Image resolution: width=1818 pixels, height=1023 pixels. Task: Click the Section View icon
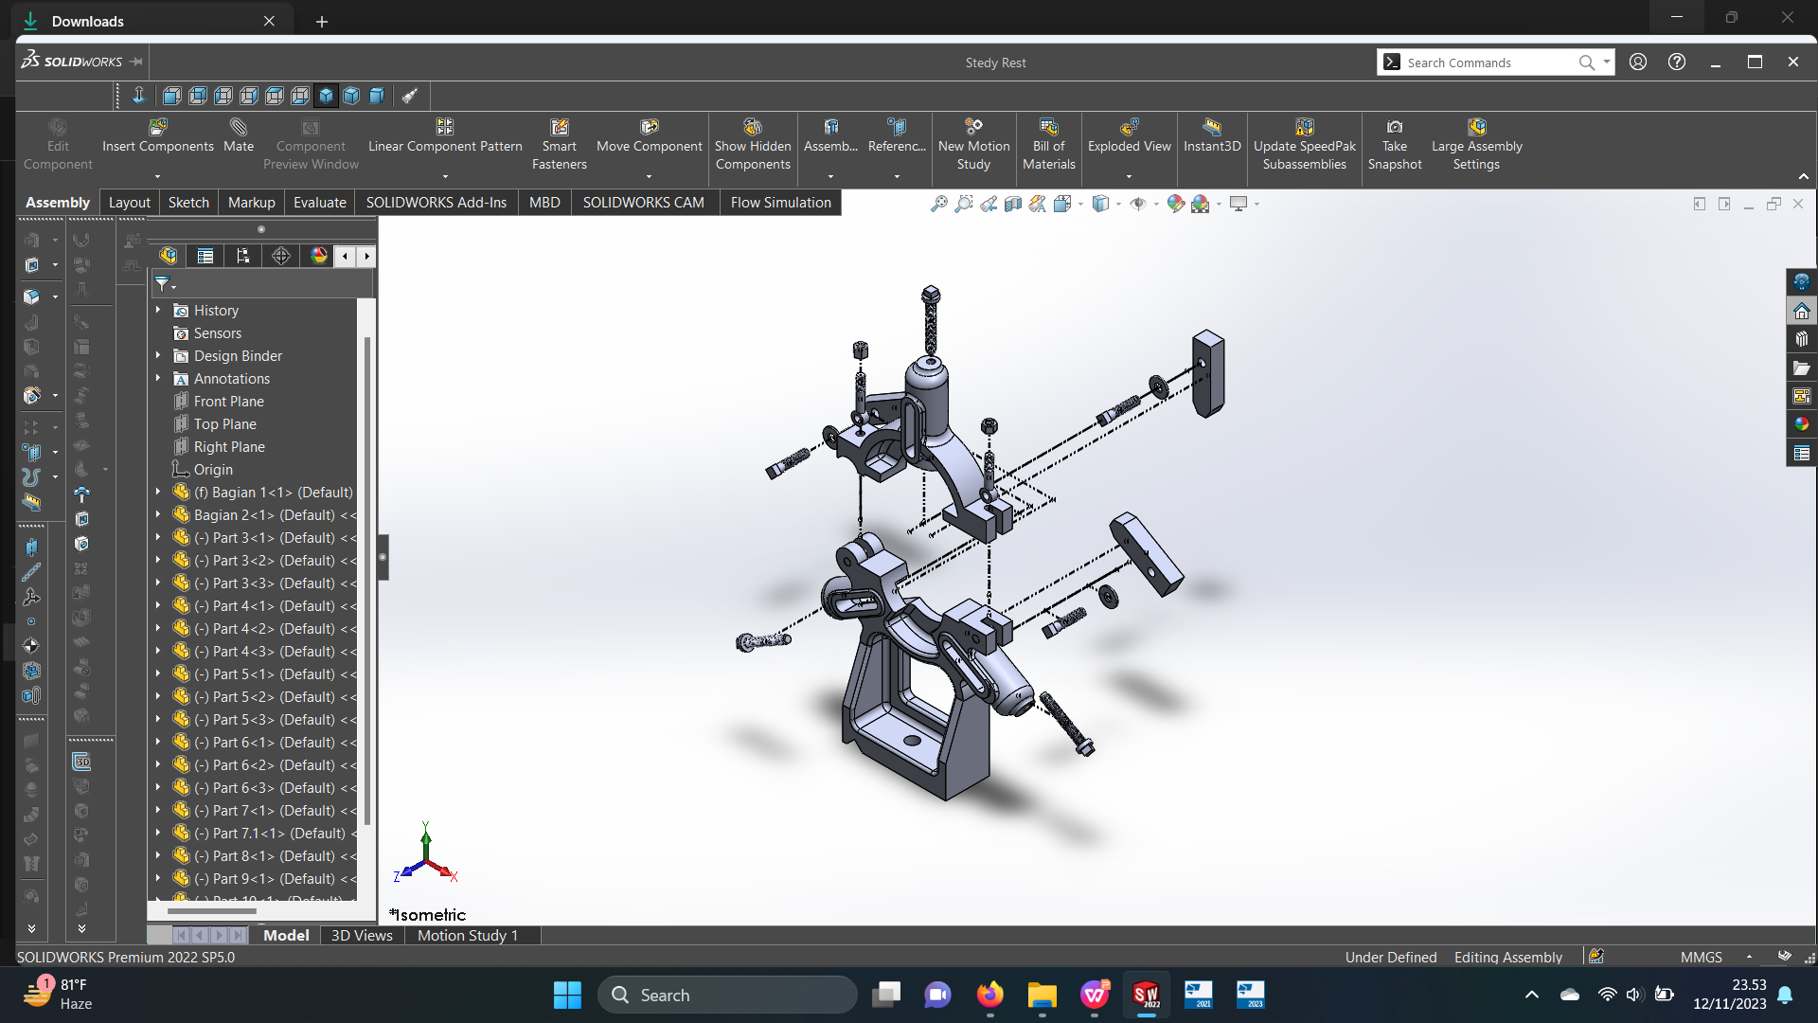point(1013,204)
